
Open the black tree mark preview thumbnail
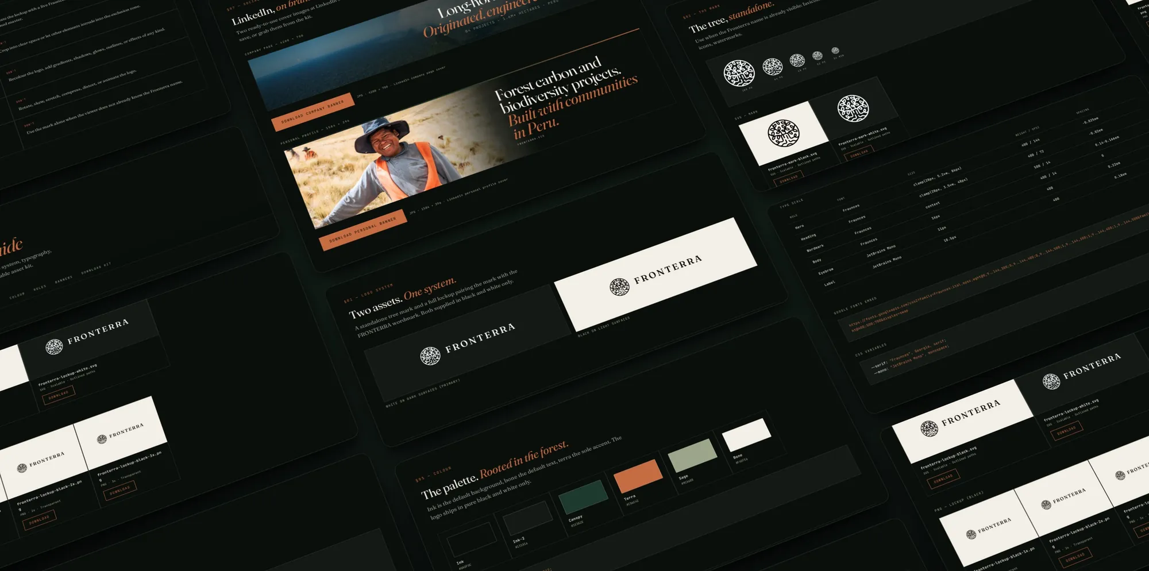[784, 134]
